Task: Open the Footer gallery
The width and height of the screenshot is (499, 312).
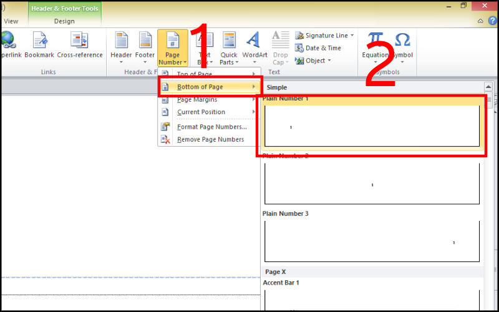Action: pyautogui.click(x=145, y=48)
